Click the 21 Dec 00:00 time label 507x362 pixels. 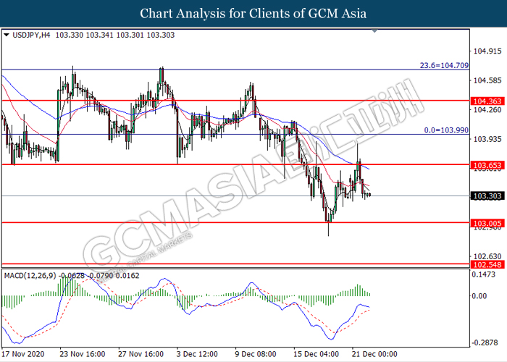(374, 354)
